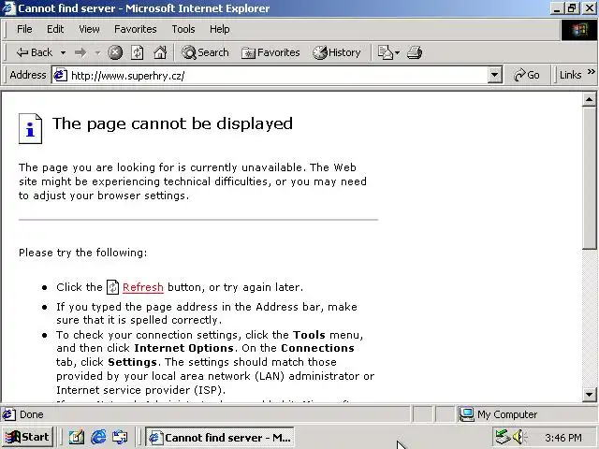
Task: Launch Outlook Express quick launch icon
Action: click(120, 437)
